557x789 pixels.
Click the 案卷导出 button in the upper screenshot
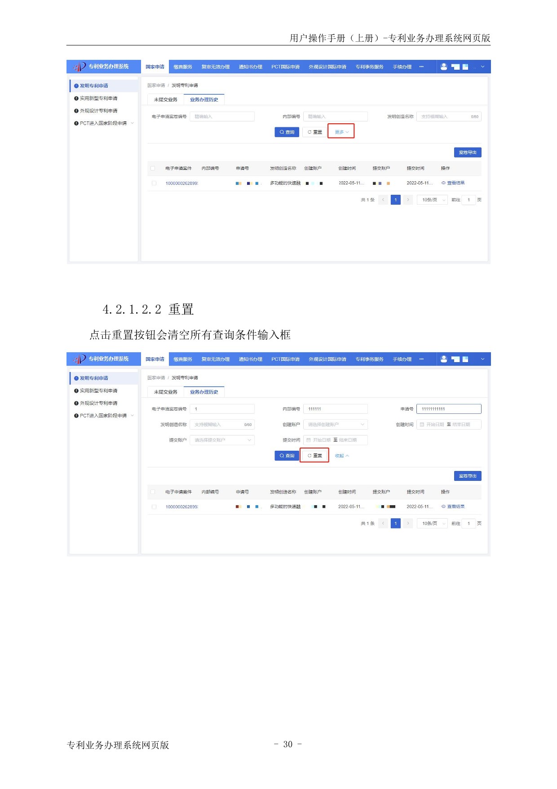click(468, 152)
